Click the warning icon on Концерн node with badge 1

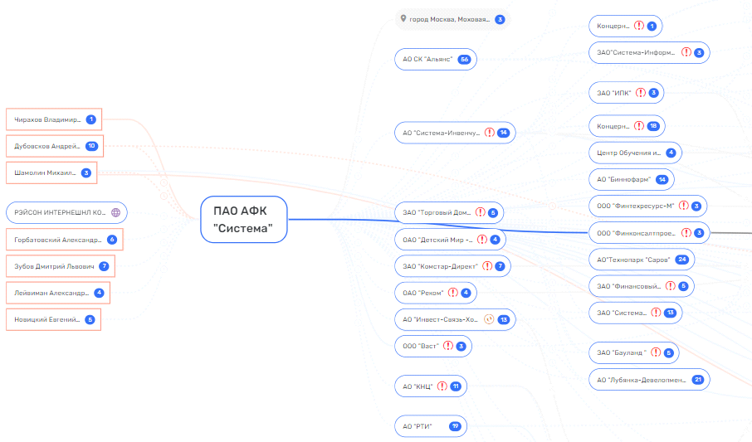tap(639, 26)
